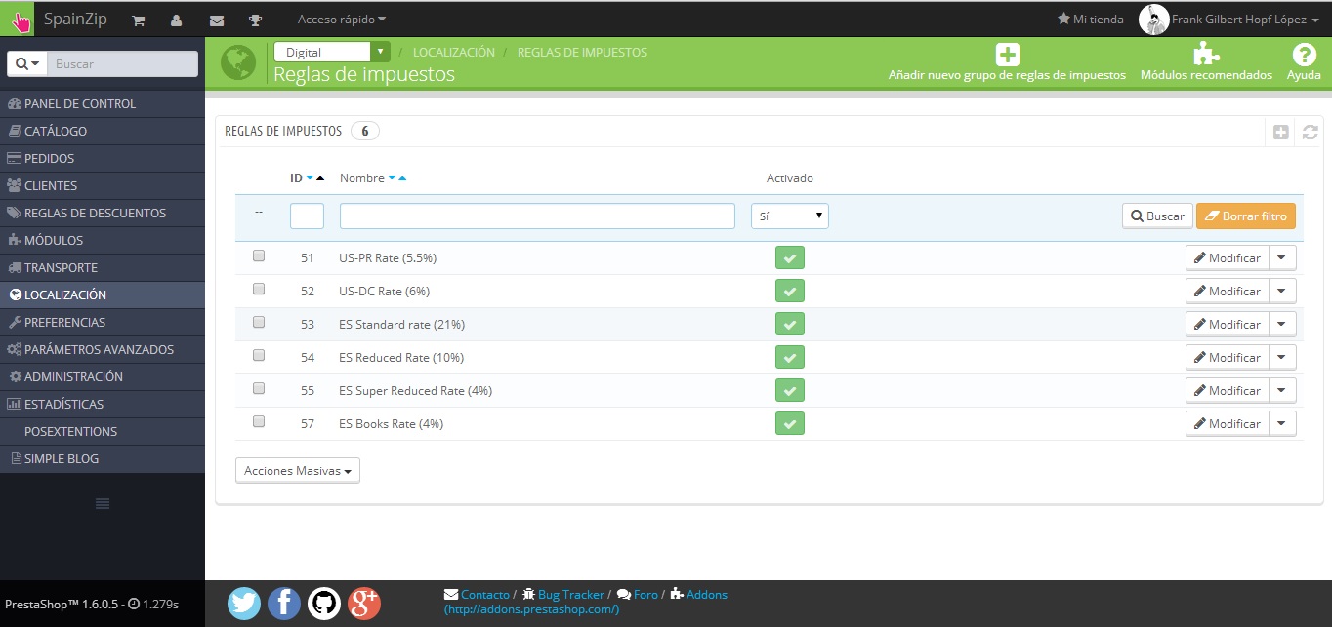
Task: Toggle activated status for US-DC Rate (6%)
Action: [x=789, y=291]
